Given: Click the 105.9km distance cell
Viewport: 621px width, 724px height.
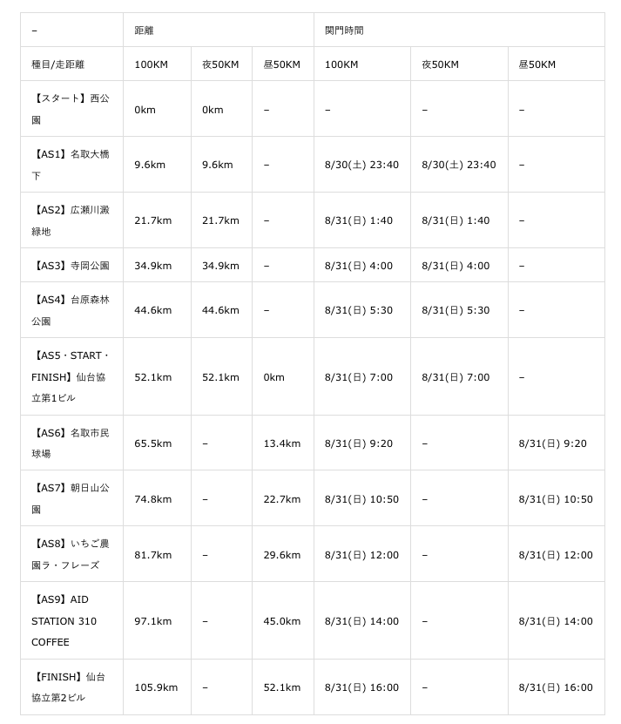Looking at the screenshot, I should coord(156,687).
